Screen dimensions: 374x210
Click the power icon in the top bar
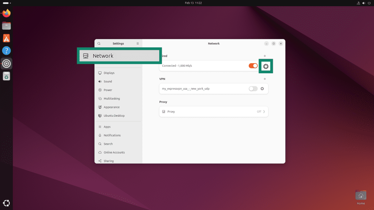point(369,3)
